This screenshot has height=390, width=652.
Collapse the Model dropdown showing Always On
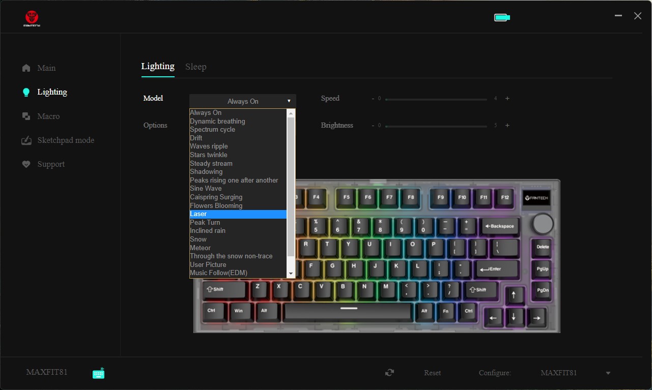click(x=242, y=101)
